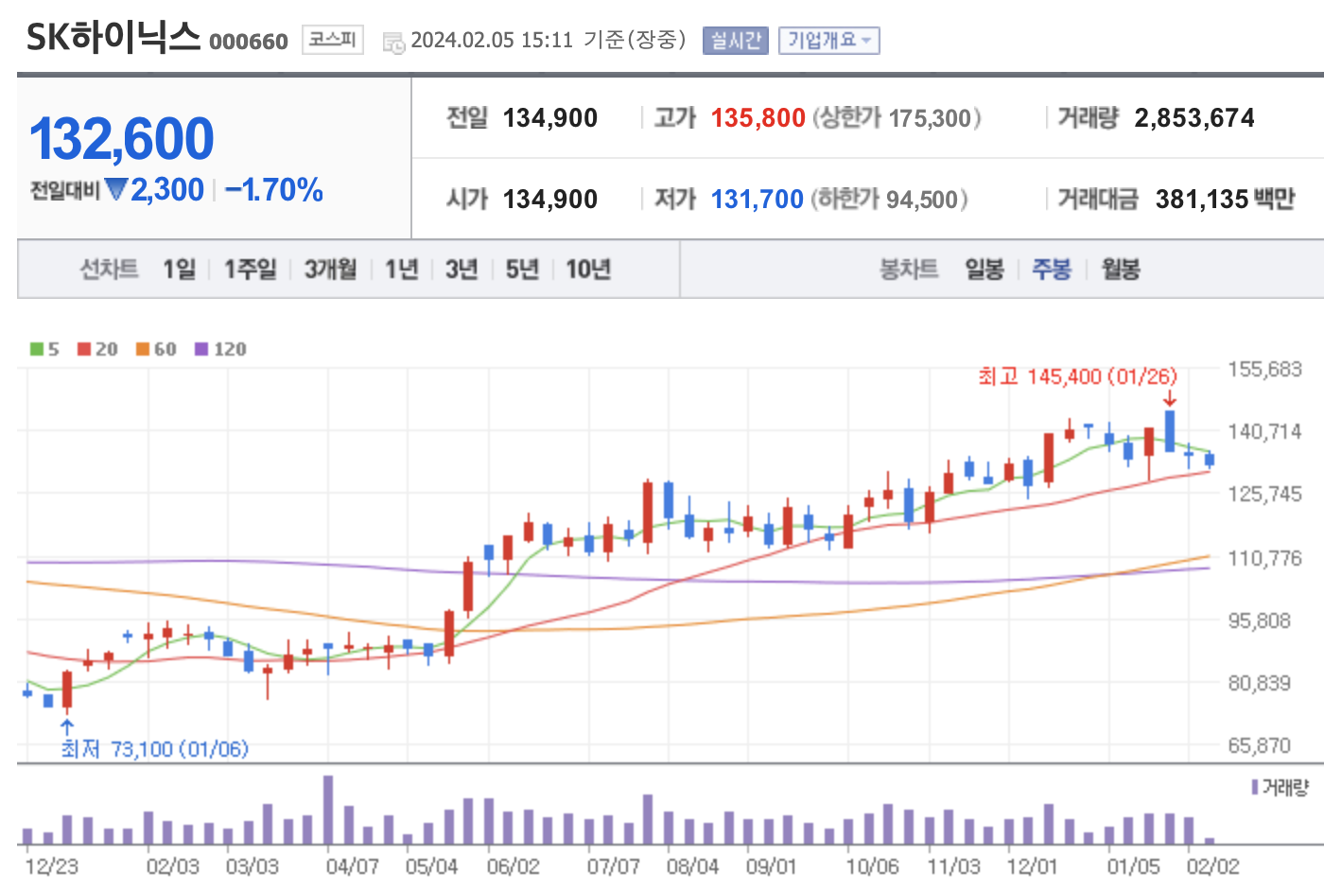Select the 10년 line chart tab
The width and height of the screenshot is (1324, 891).
tap(588, 270)
